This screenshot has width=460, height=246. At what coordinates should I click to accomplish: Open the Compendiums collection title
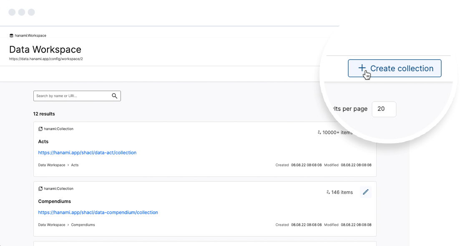pos(55,201)
